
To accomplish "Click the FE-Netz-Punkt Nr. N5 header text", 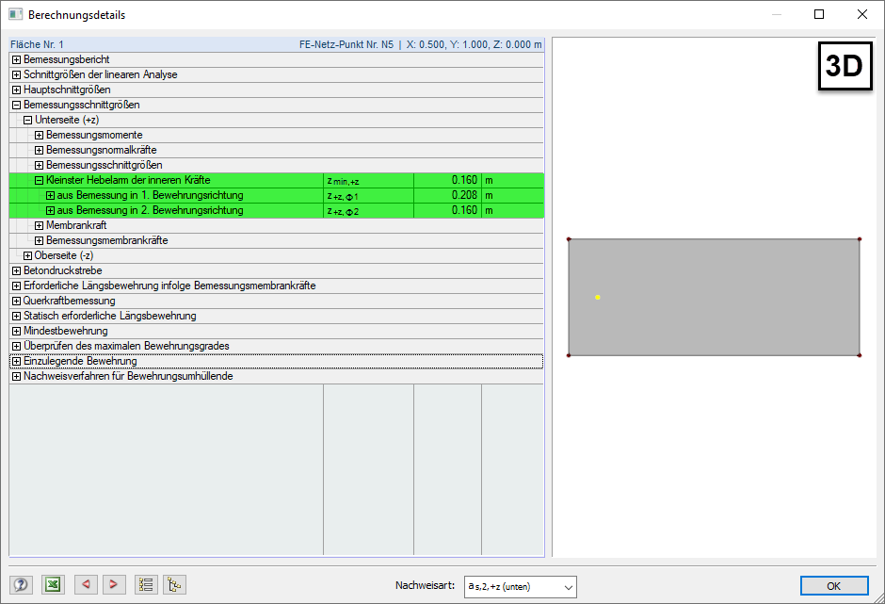I will pyautogui.click(x=346, y=44).
